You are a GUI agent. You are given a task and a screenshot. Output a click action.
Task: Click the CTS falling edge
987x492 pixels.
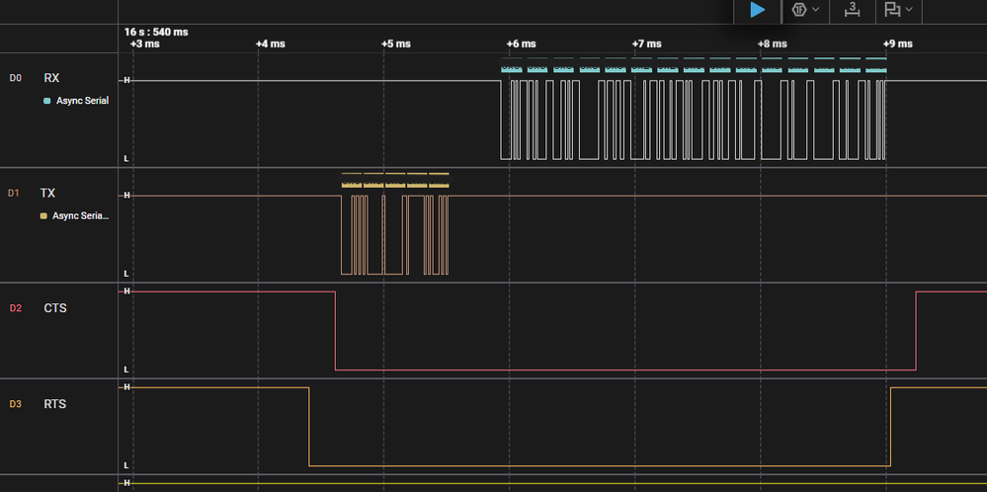tap(336, 331)
